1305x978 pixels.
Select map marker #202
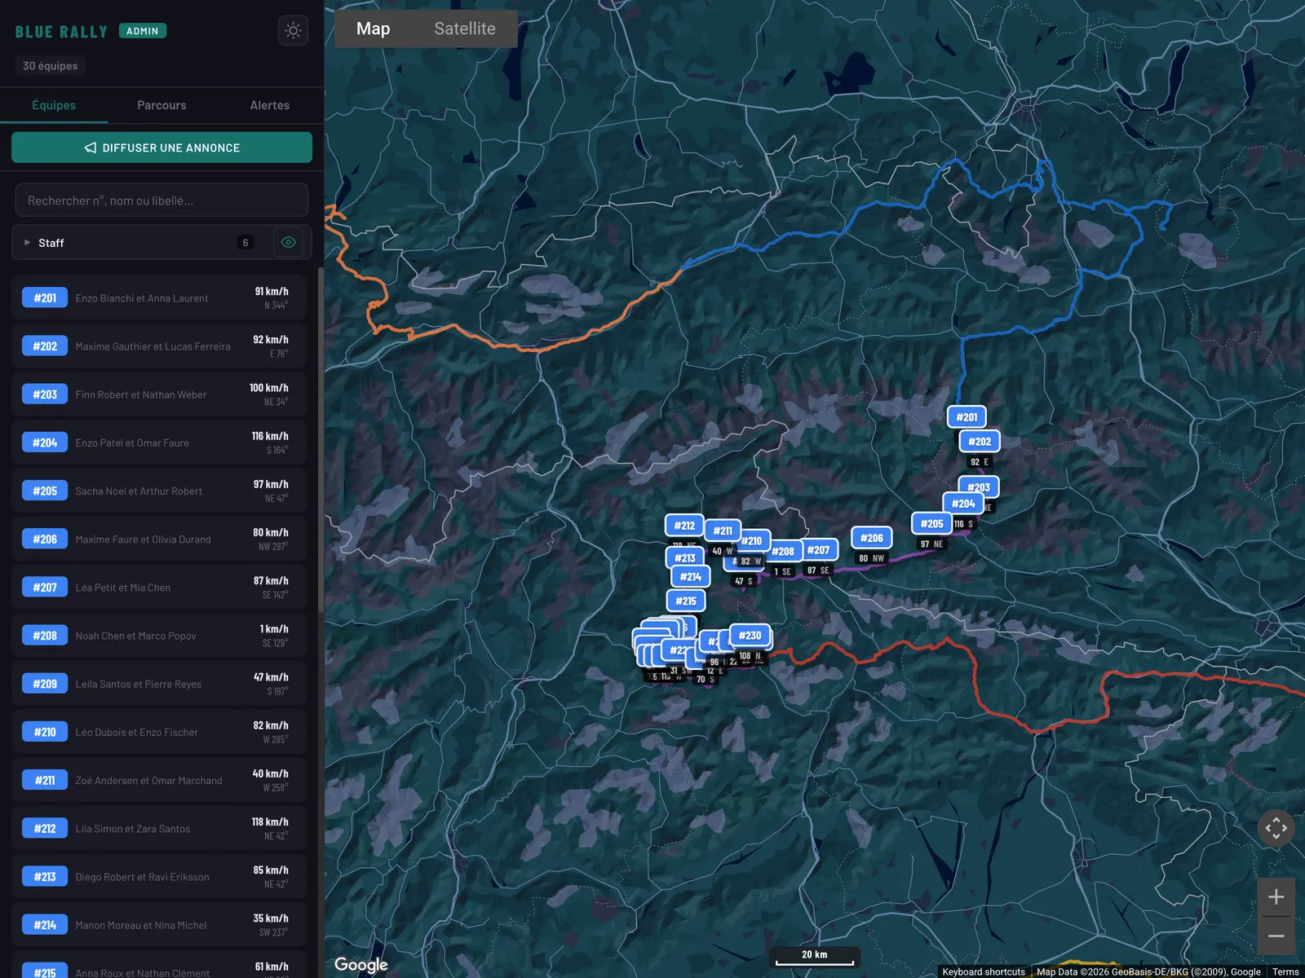pos(980,442)
